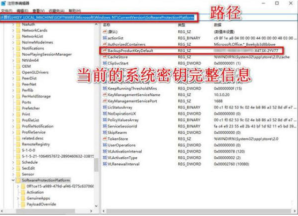
Task: Click the BackupProductKeyDefault string value icon
Action: click(105, 51)
